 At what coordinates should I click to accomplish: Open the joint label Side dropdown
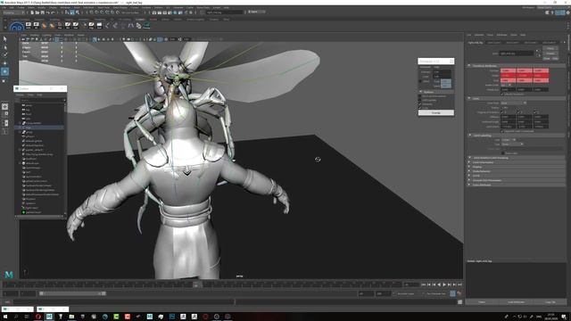pyautogui.click(x=509, y=140)
